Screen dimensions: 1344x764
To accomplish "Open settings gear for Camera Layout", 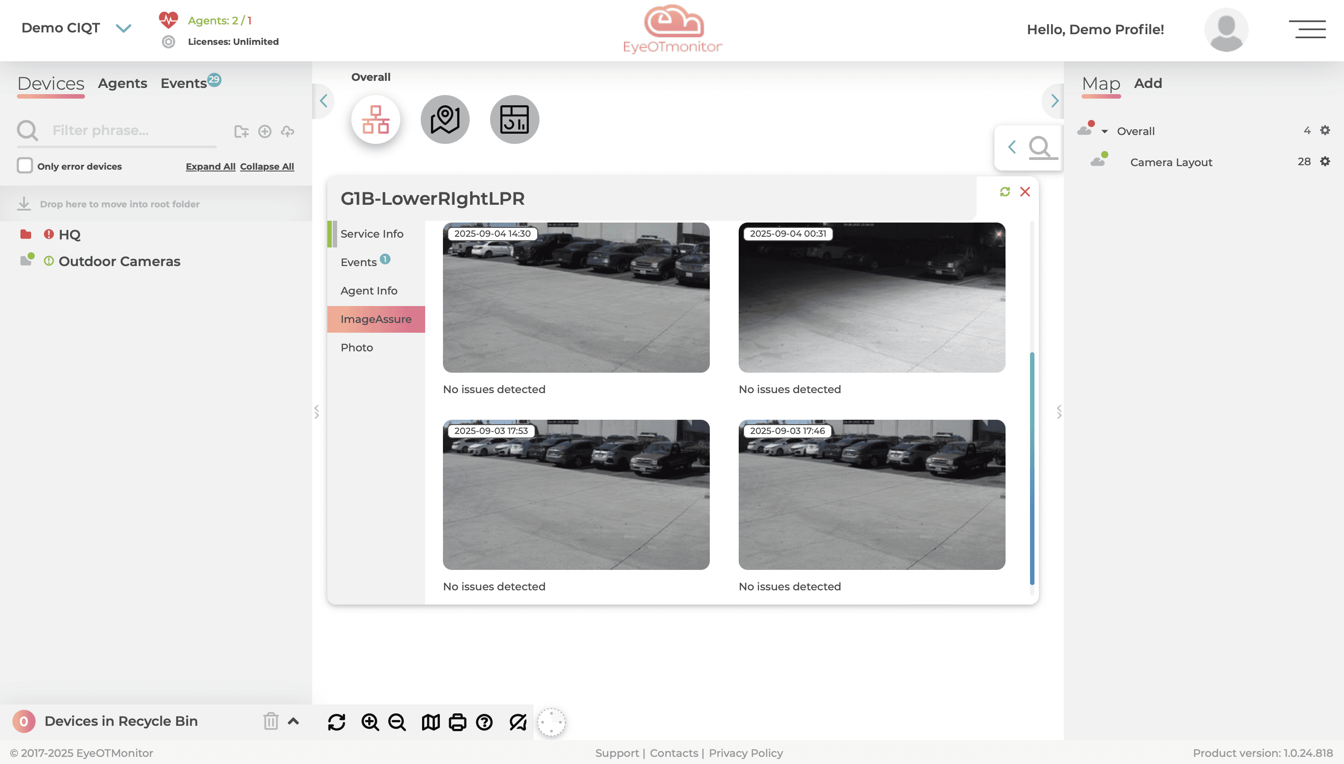I will point(1325,162).
